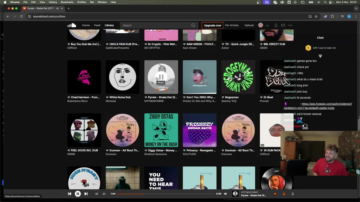Open the Chrome File menu
The width and height of the screenshot is (360, 202).
tap(25, 2)
